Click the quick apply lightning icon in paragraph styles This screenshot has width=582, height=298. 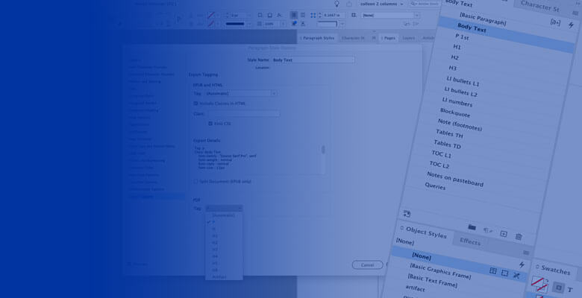(572, 25)
